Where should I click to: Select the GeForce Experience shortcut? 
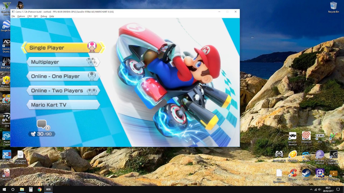coord(334,157)
